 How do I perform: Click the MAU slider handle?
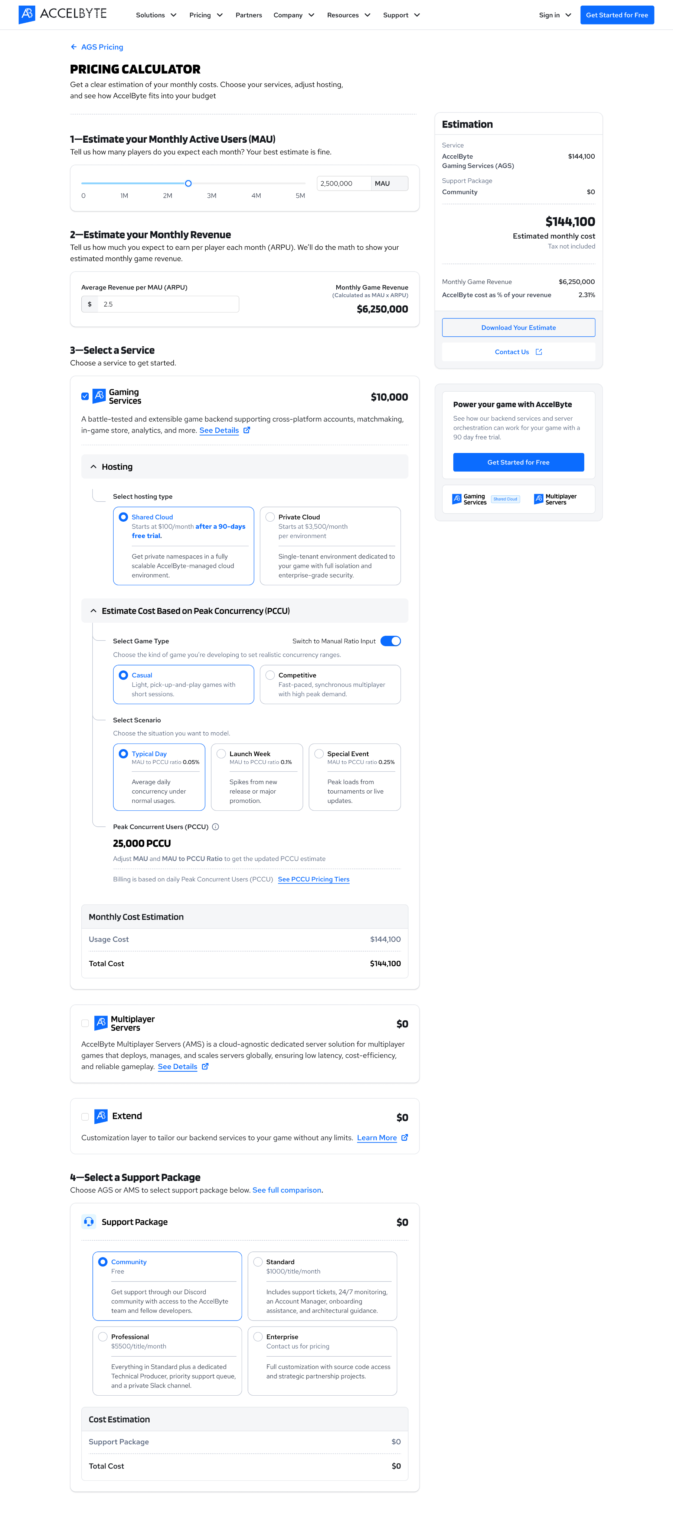click(x=188, y=183)
